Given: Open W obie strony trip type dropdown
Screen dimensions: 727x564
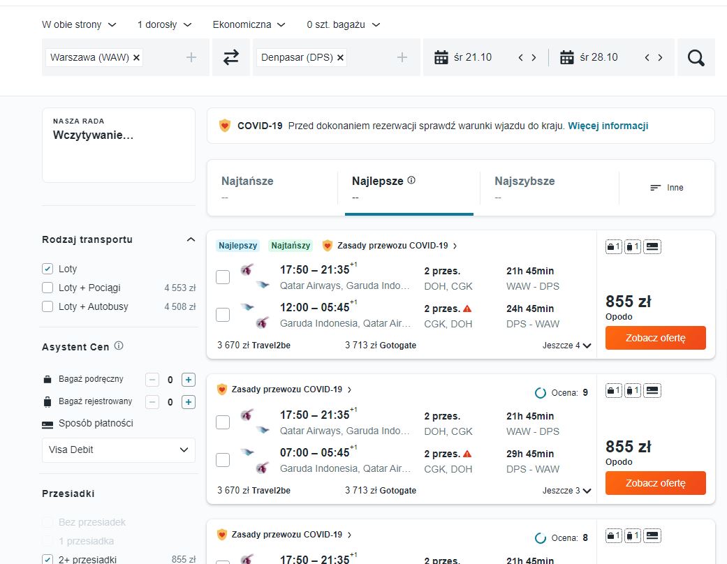Looking at the screenshot, I should [x=79, y=24].
